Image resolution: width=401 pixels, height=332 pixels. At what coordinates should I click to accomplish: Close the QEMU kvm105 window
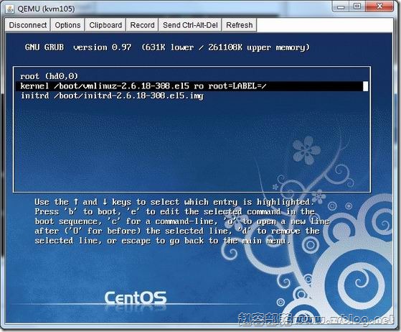pos(379,6)
